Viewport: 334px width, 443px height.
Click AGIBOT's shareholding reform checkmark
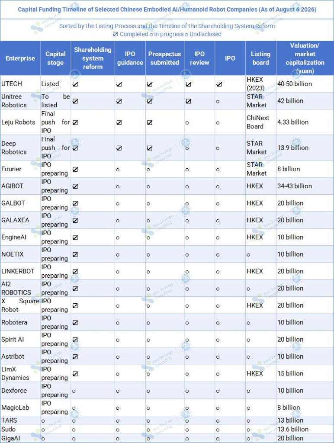[75, 186]
